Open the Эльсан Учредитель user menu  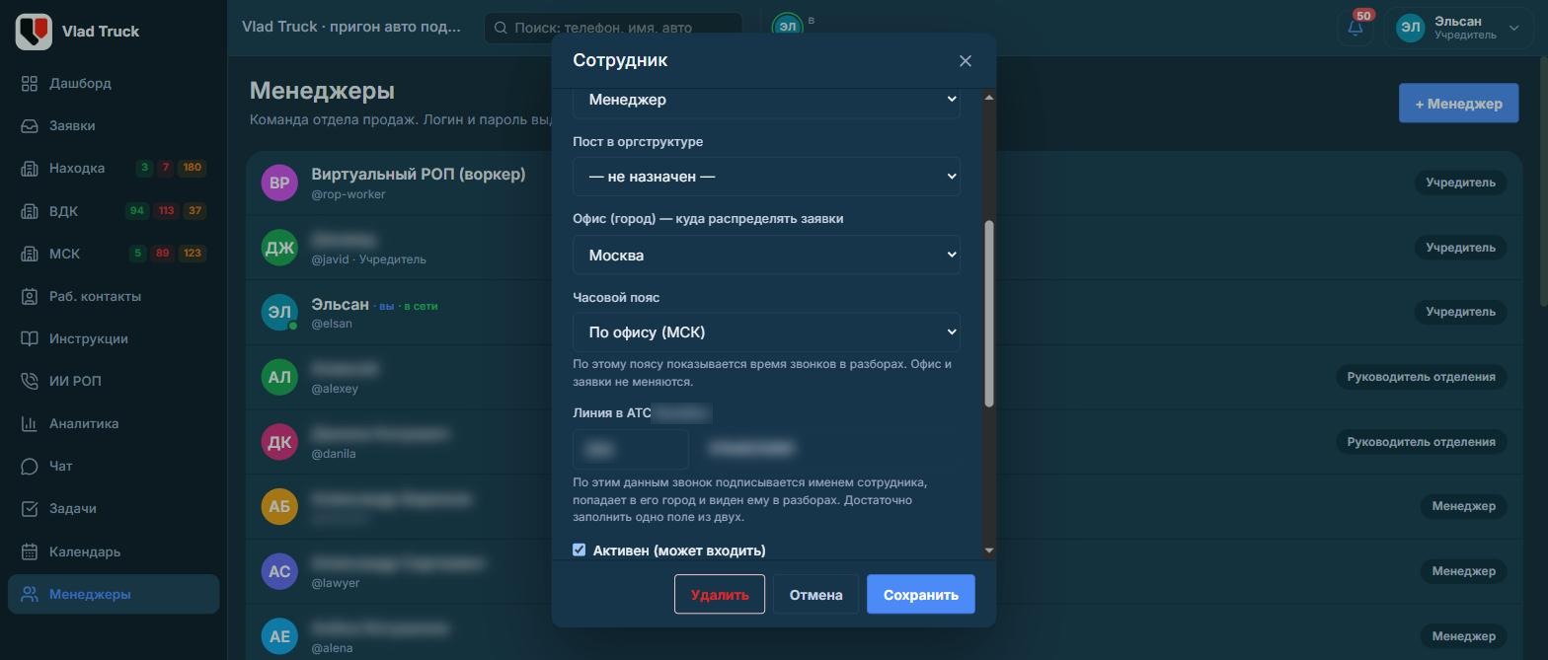click(1457, 28)
